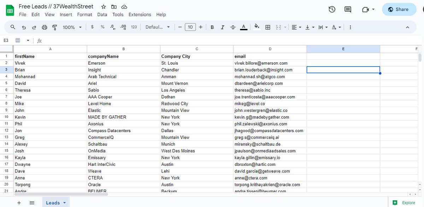424x207 pixels.
Task: Open the File menu
Action: tap(23, 14)
